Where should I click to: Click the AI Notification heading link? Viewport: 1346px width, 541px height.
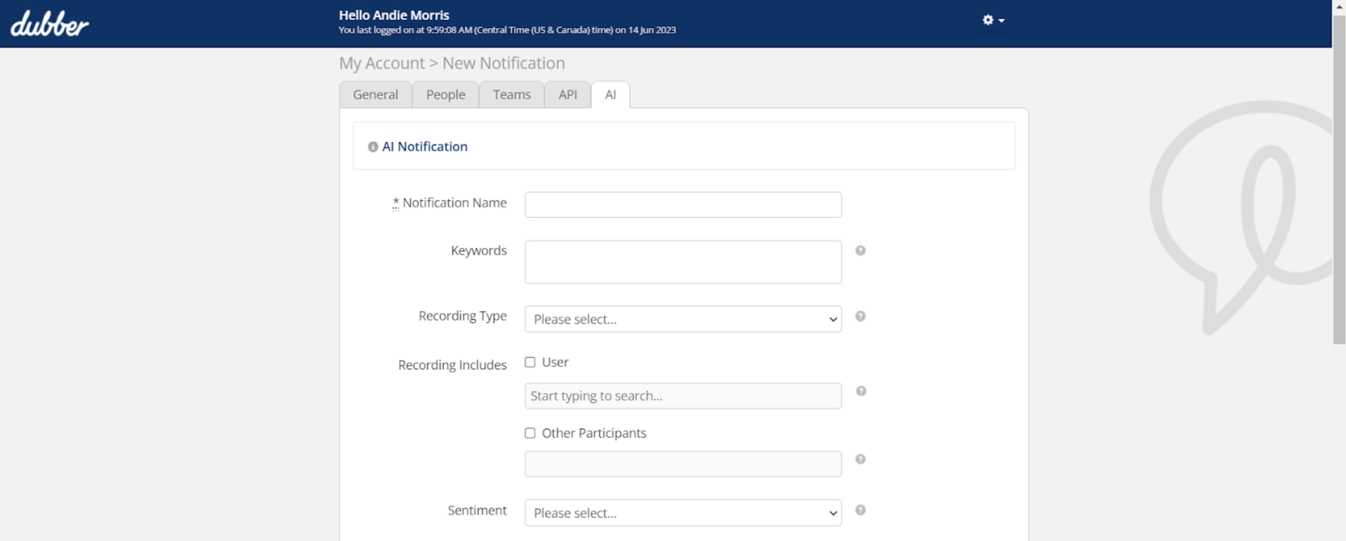(424, 147)
